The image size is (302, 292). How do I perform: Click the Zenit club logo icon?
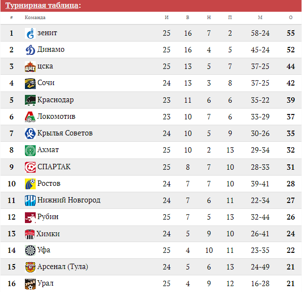(x=30, y=33)
